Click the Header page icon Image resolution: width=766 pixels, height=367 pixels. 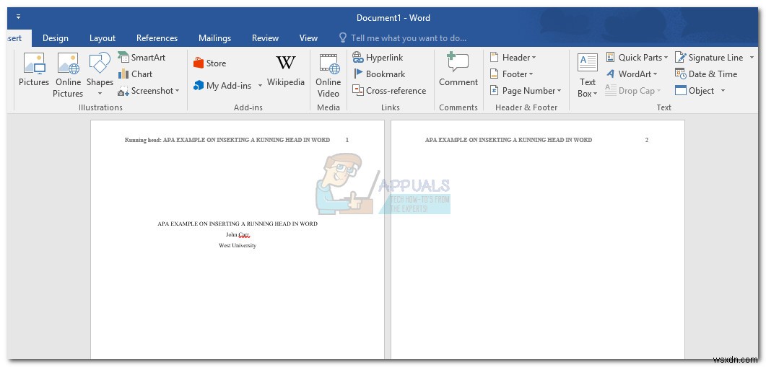point(495,58)
